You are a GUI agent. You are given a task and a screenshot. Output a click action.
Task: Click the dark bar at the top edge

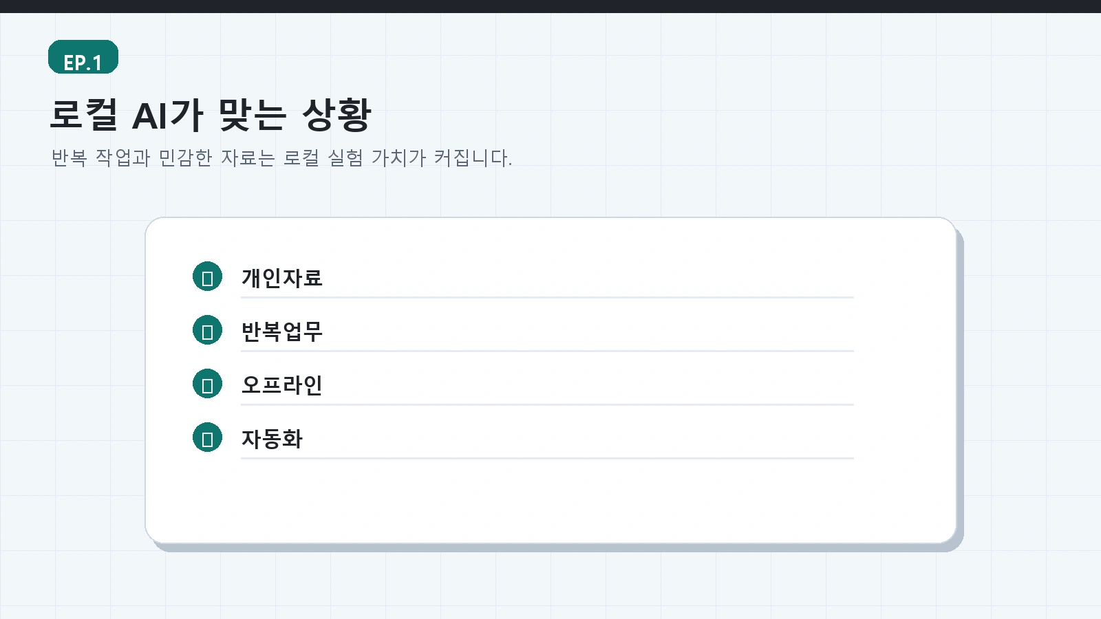click(550, 6)
